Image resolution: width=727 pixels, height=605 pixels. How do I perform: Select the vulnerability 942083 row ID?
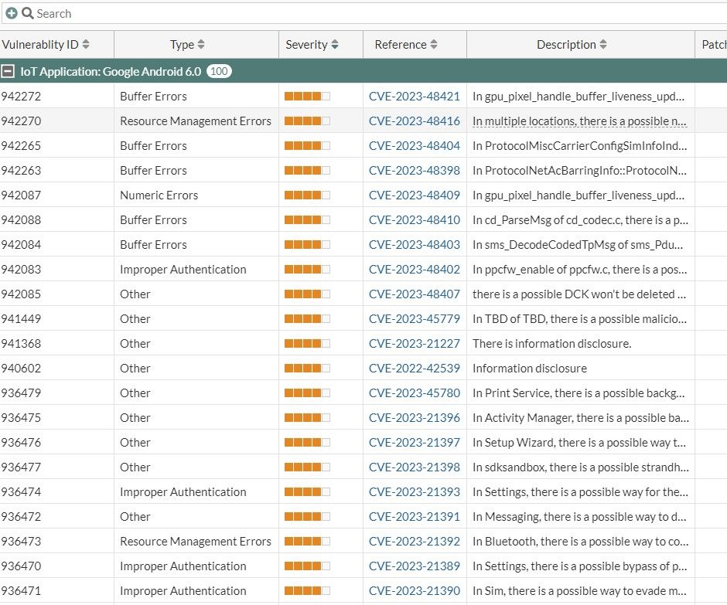pyautogui.click(x=22, y=270)
